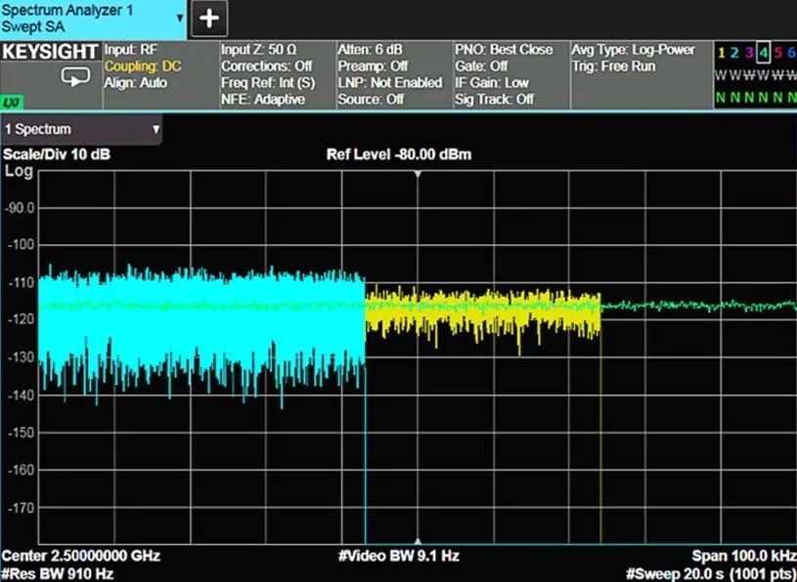797x582 pixels.
Task: Click the top reference level marker triangle
Action: (418, 174)
